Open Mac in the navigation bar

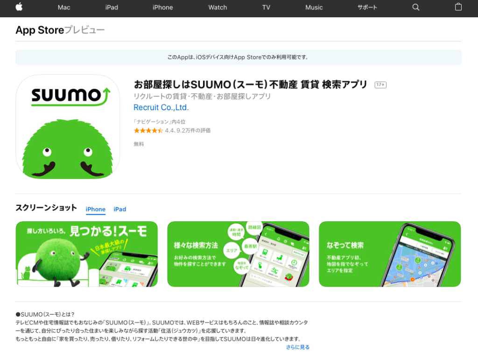click(x=64, y=7)
